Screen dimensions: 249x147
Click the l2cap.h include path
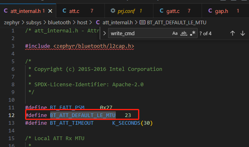tap(94, 46)
